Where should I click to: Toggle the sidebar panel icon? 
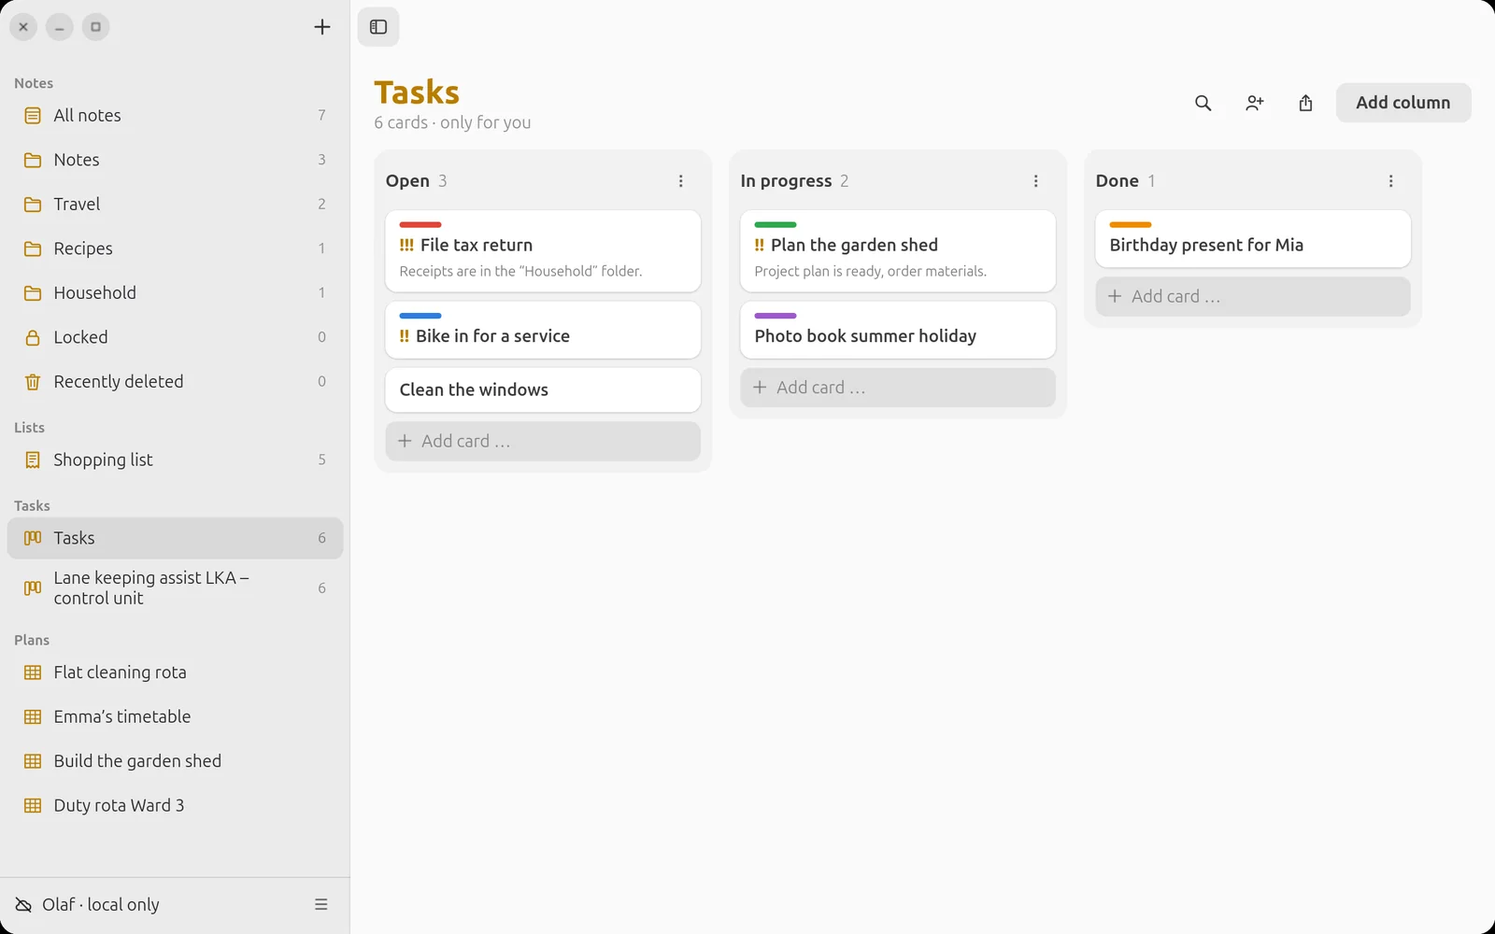pyautogui.click(x=378, y=27)
